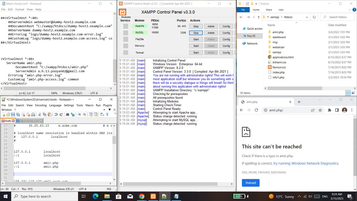The image size is (357, 201).
Task: Open the Format menu in Notepad
Action: (x=20, y=9)
